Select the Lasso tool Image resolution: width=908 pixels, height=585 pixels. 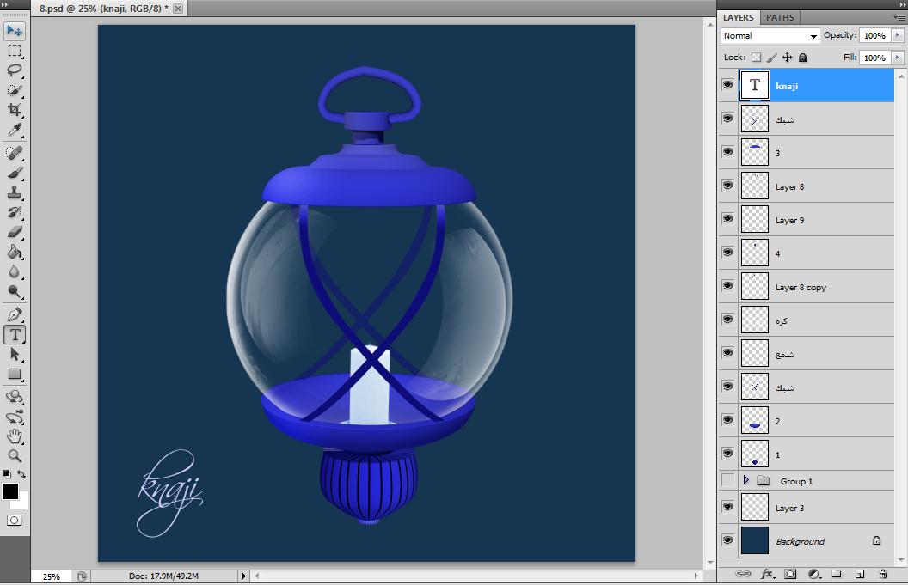pyautogui.click(x=15, y=70)
